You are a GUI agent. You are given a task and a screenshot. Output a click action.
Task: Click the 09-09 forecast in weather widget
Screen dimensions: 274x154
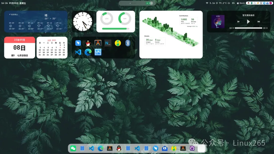(x=12, y=26)
